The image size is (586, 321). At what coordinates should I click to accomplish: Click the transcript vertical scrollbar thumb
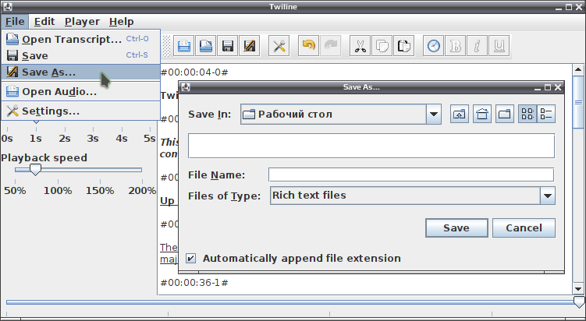click(x=577, y=102)
